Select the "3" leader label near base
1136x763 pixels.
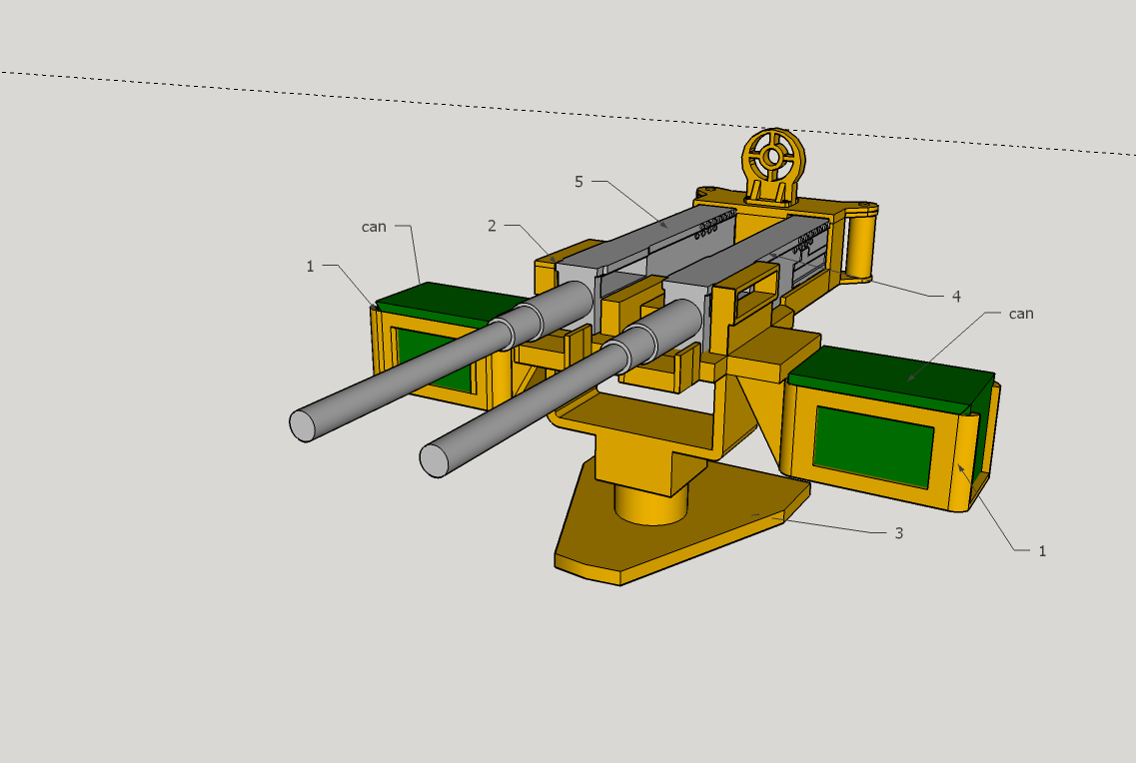point(899,533)
